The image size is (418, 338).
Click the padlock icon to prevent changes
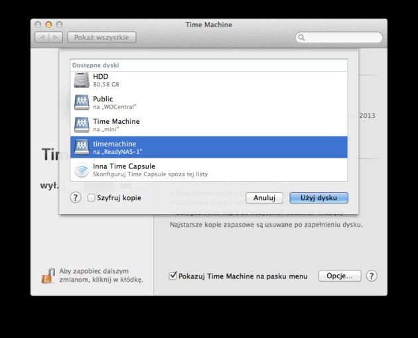(x=48, y=276)
